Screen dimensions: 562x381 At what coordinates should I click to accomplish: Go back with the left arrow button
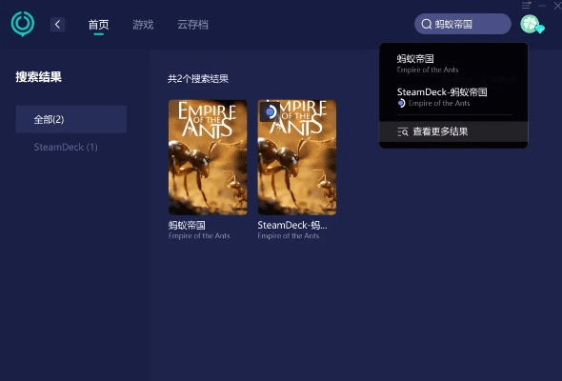[57, 25]
